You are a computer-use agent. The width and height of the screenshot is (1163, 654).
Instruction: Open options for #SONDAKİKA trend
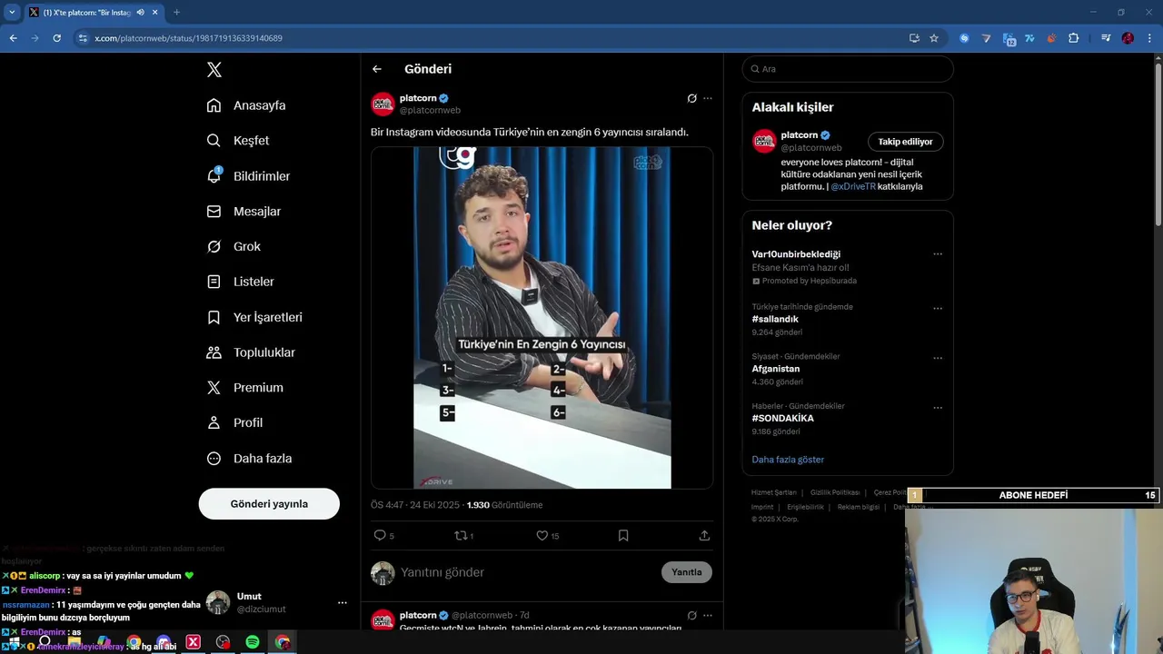tap(938, 407)
